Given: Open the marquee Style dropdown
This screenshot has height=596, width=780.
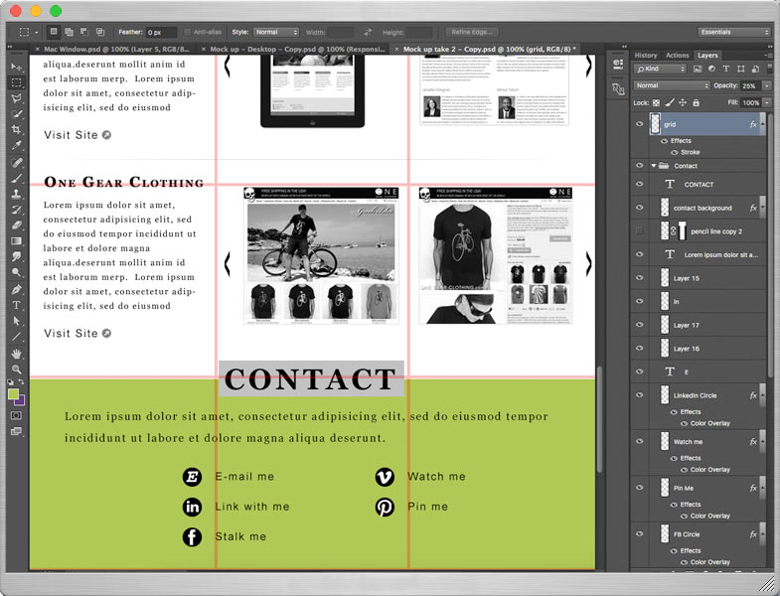Looking at the screenshot, I should (275, 32).
